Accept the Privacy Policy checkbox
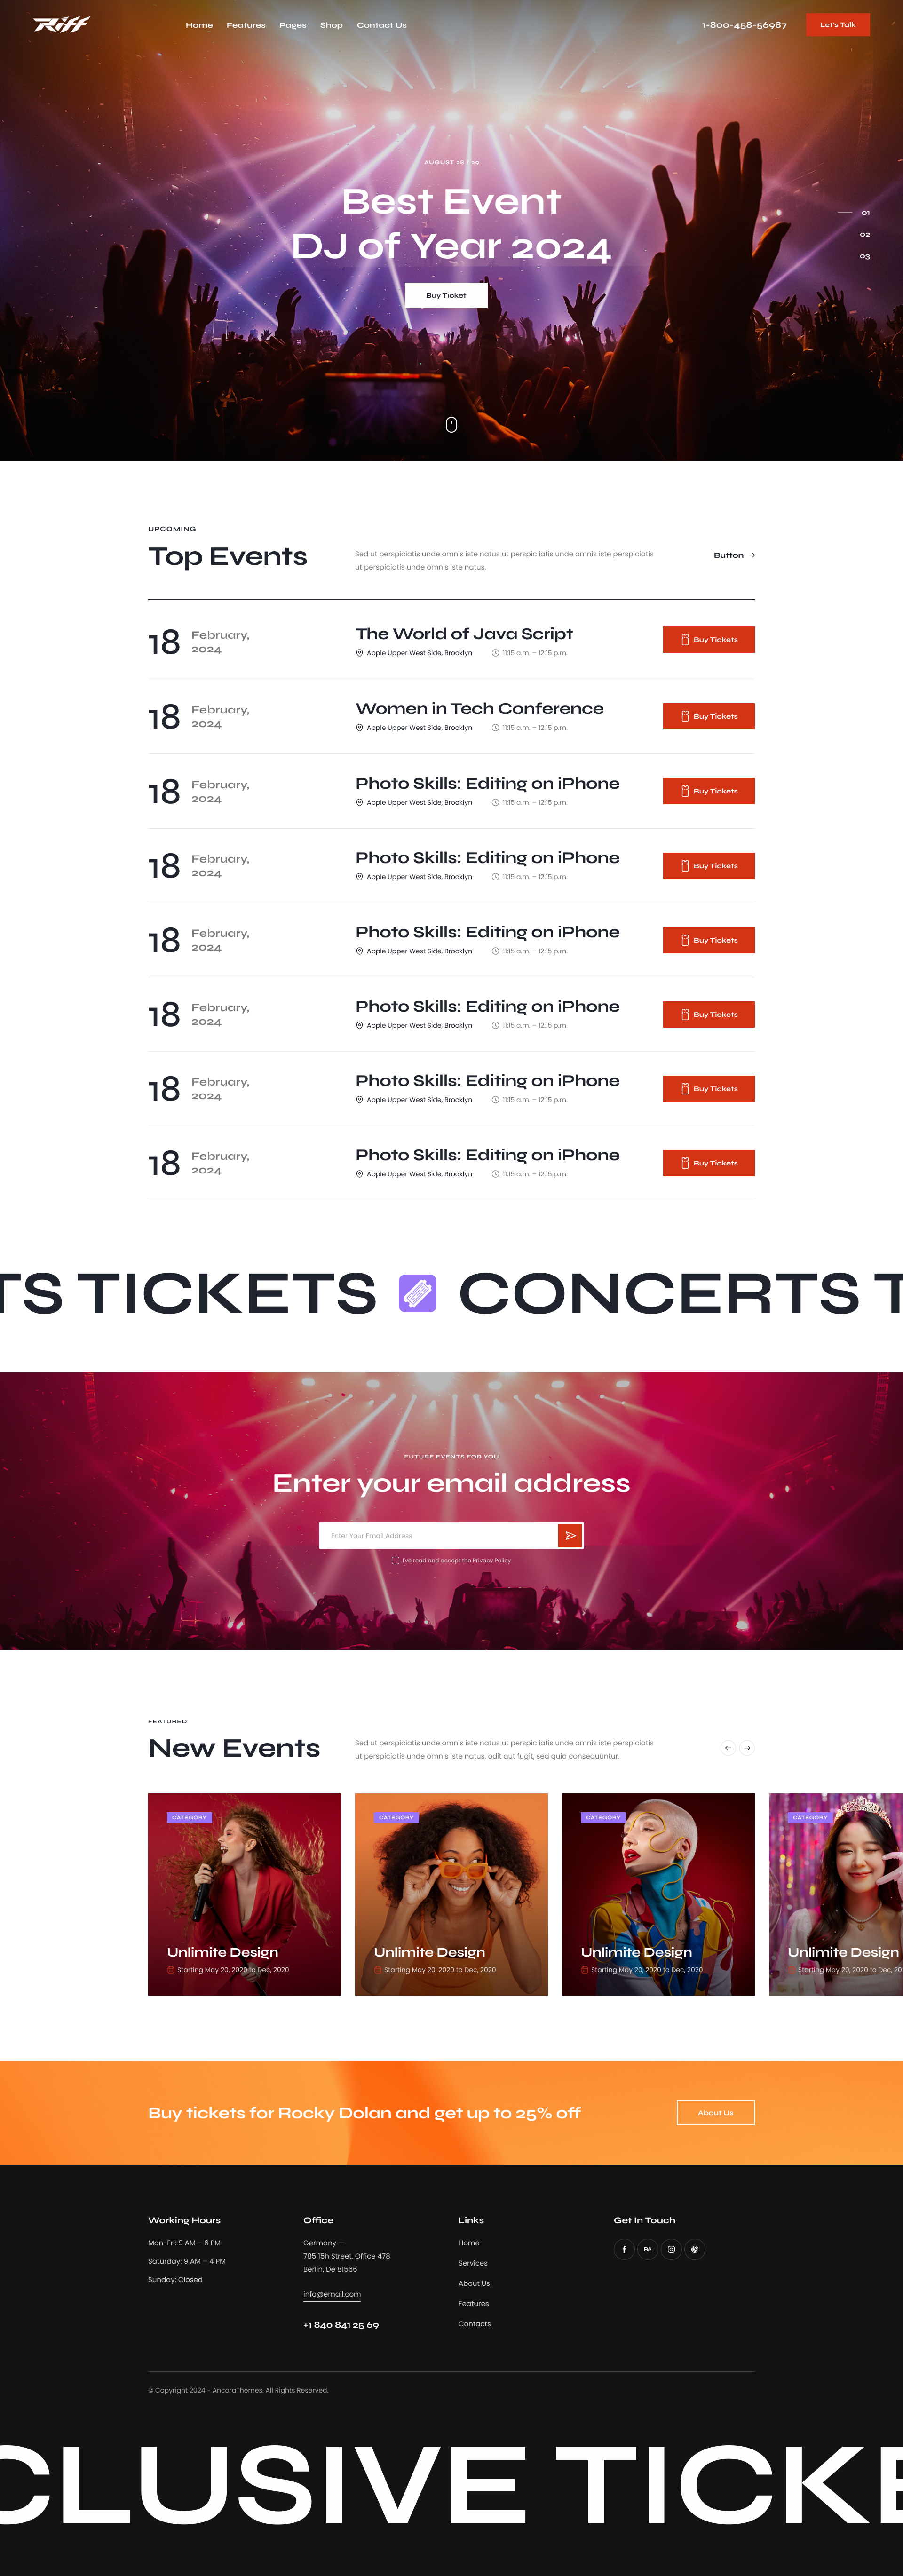903x2576 pixels. click(x=396, y=1560)
